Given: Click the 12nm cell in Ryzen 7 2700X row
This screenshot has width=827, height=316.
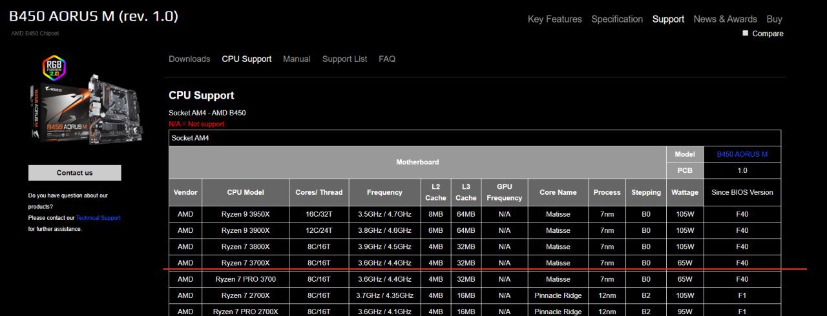Looking at the screenshot, I should tap(607, 295).
